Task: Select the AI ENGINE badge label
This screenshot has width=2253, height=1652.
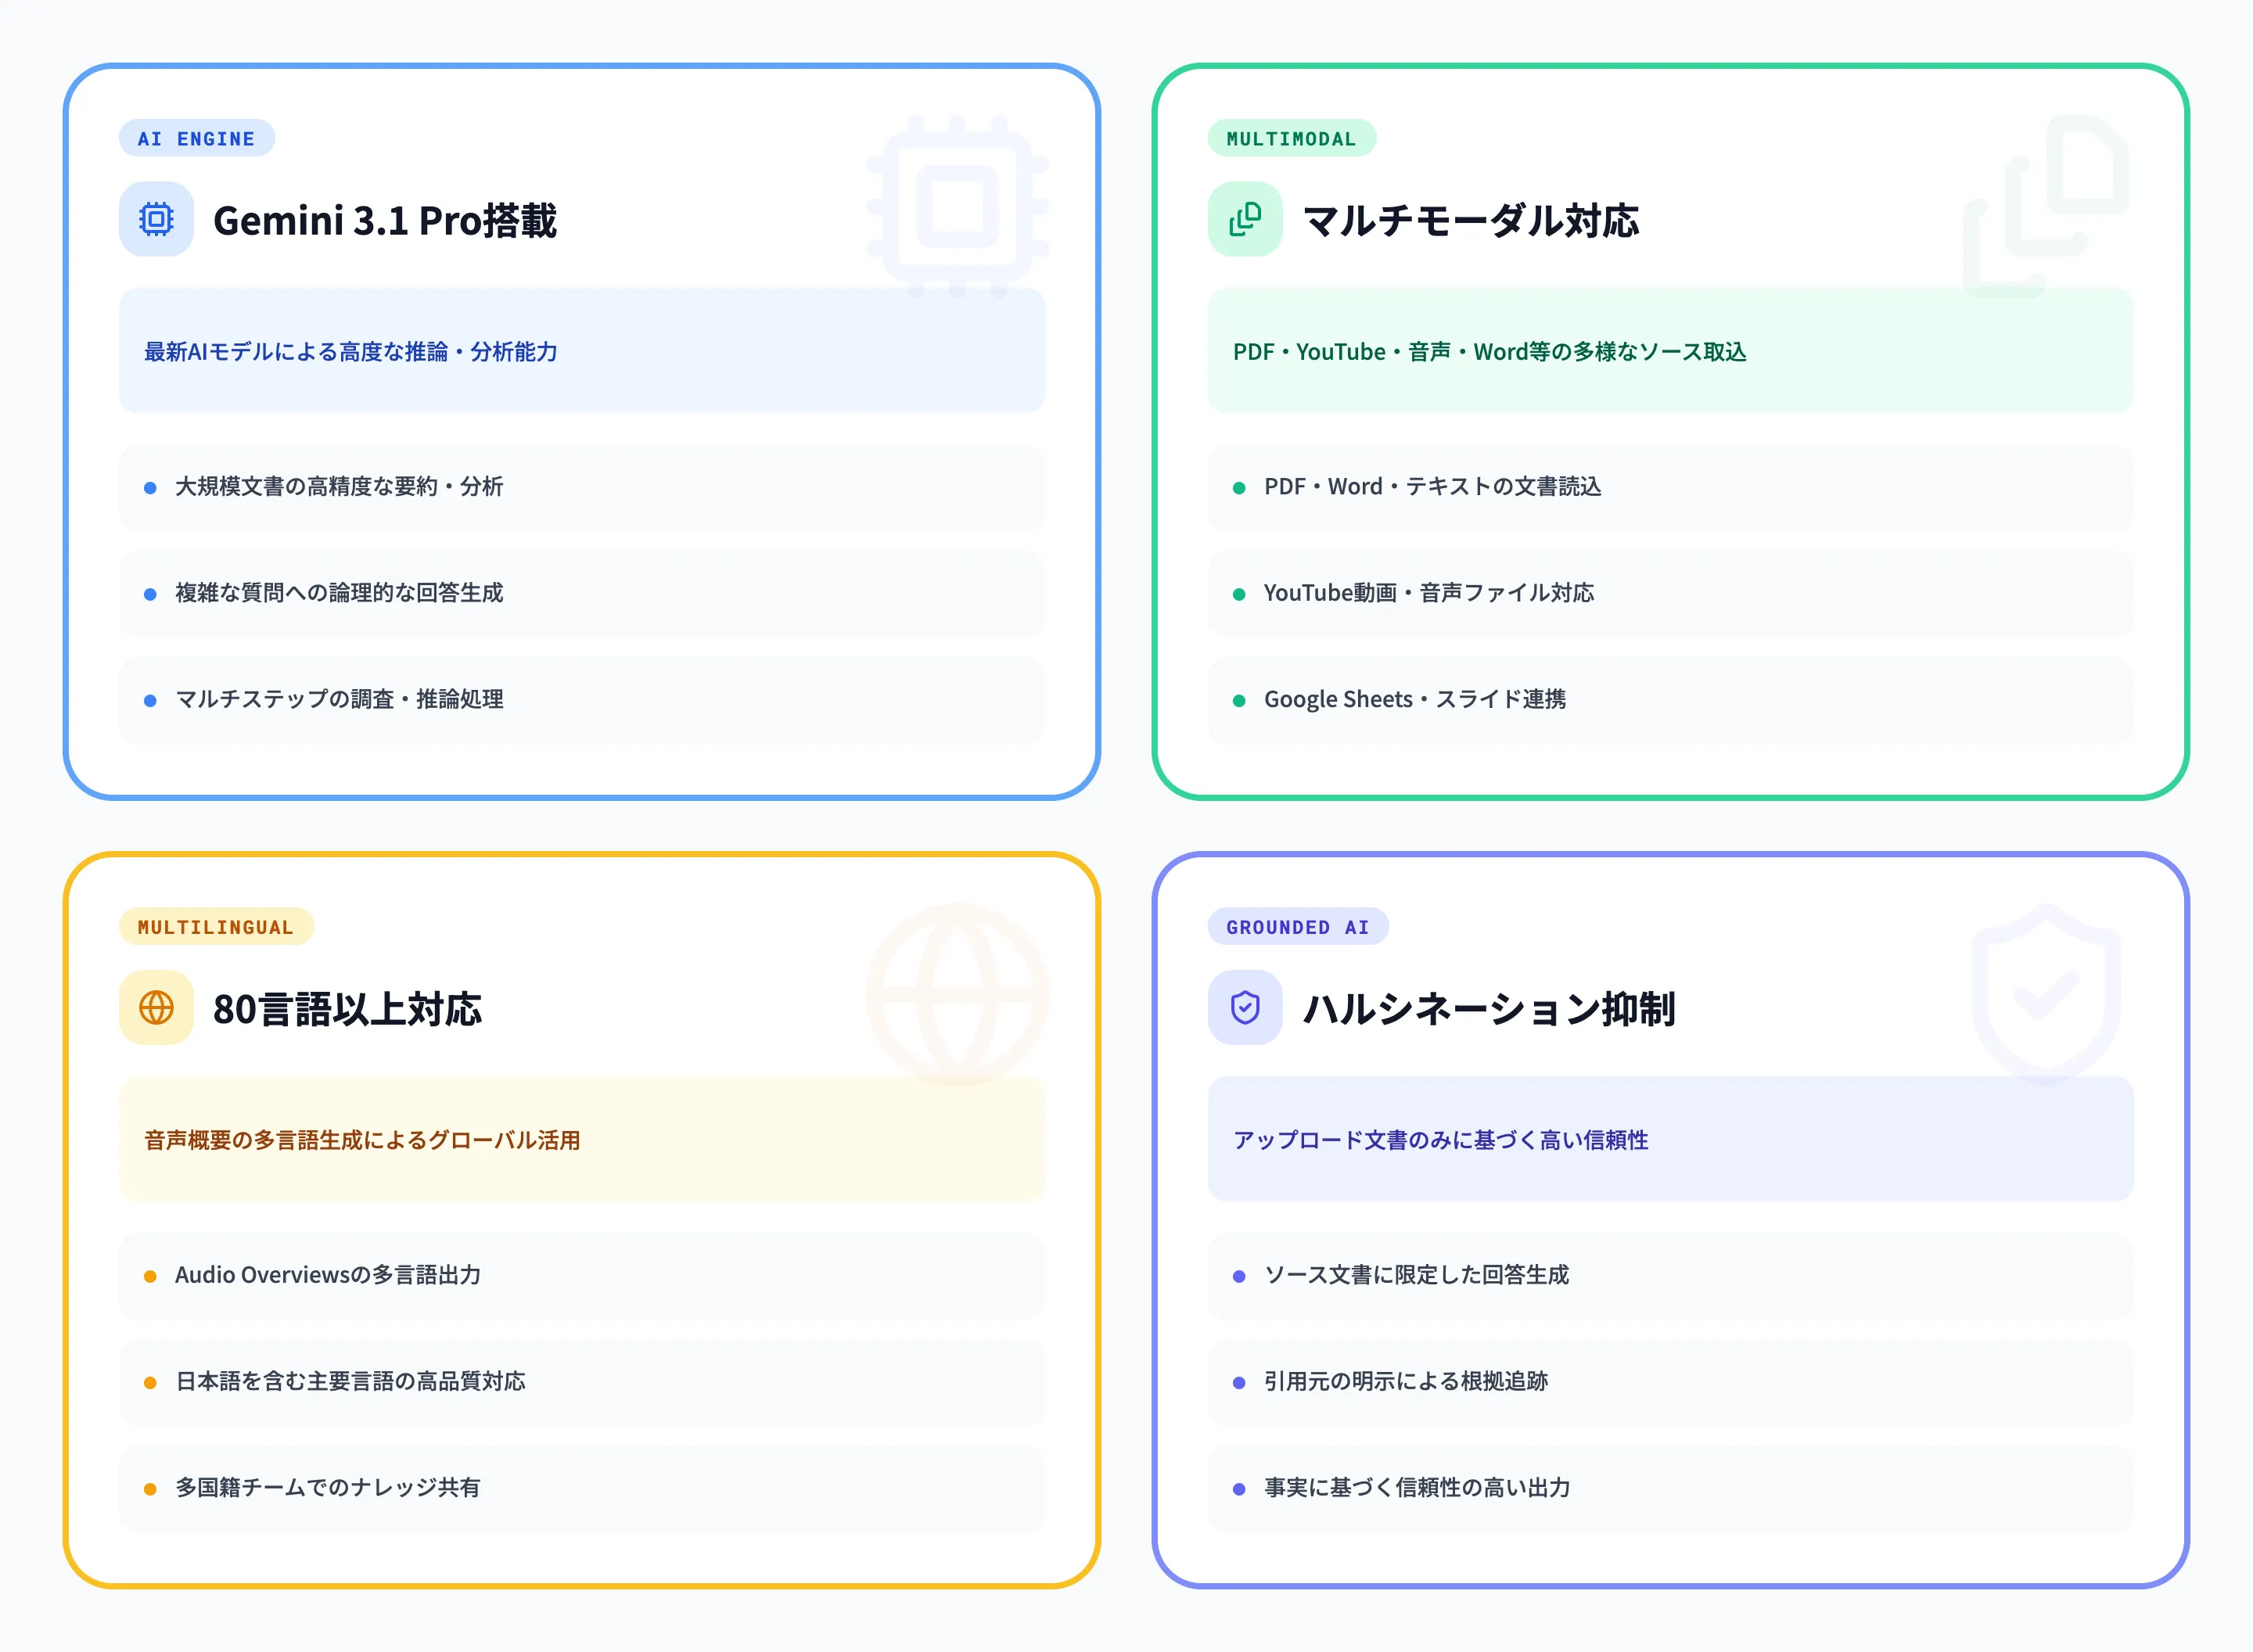Action: tap(196, 138)
